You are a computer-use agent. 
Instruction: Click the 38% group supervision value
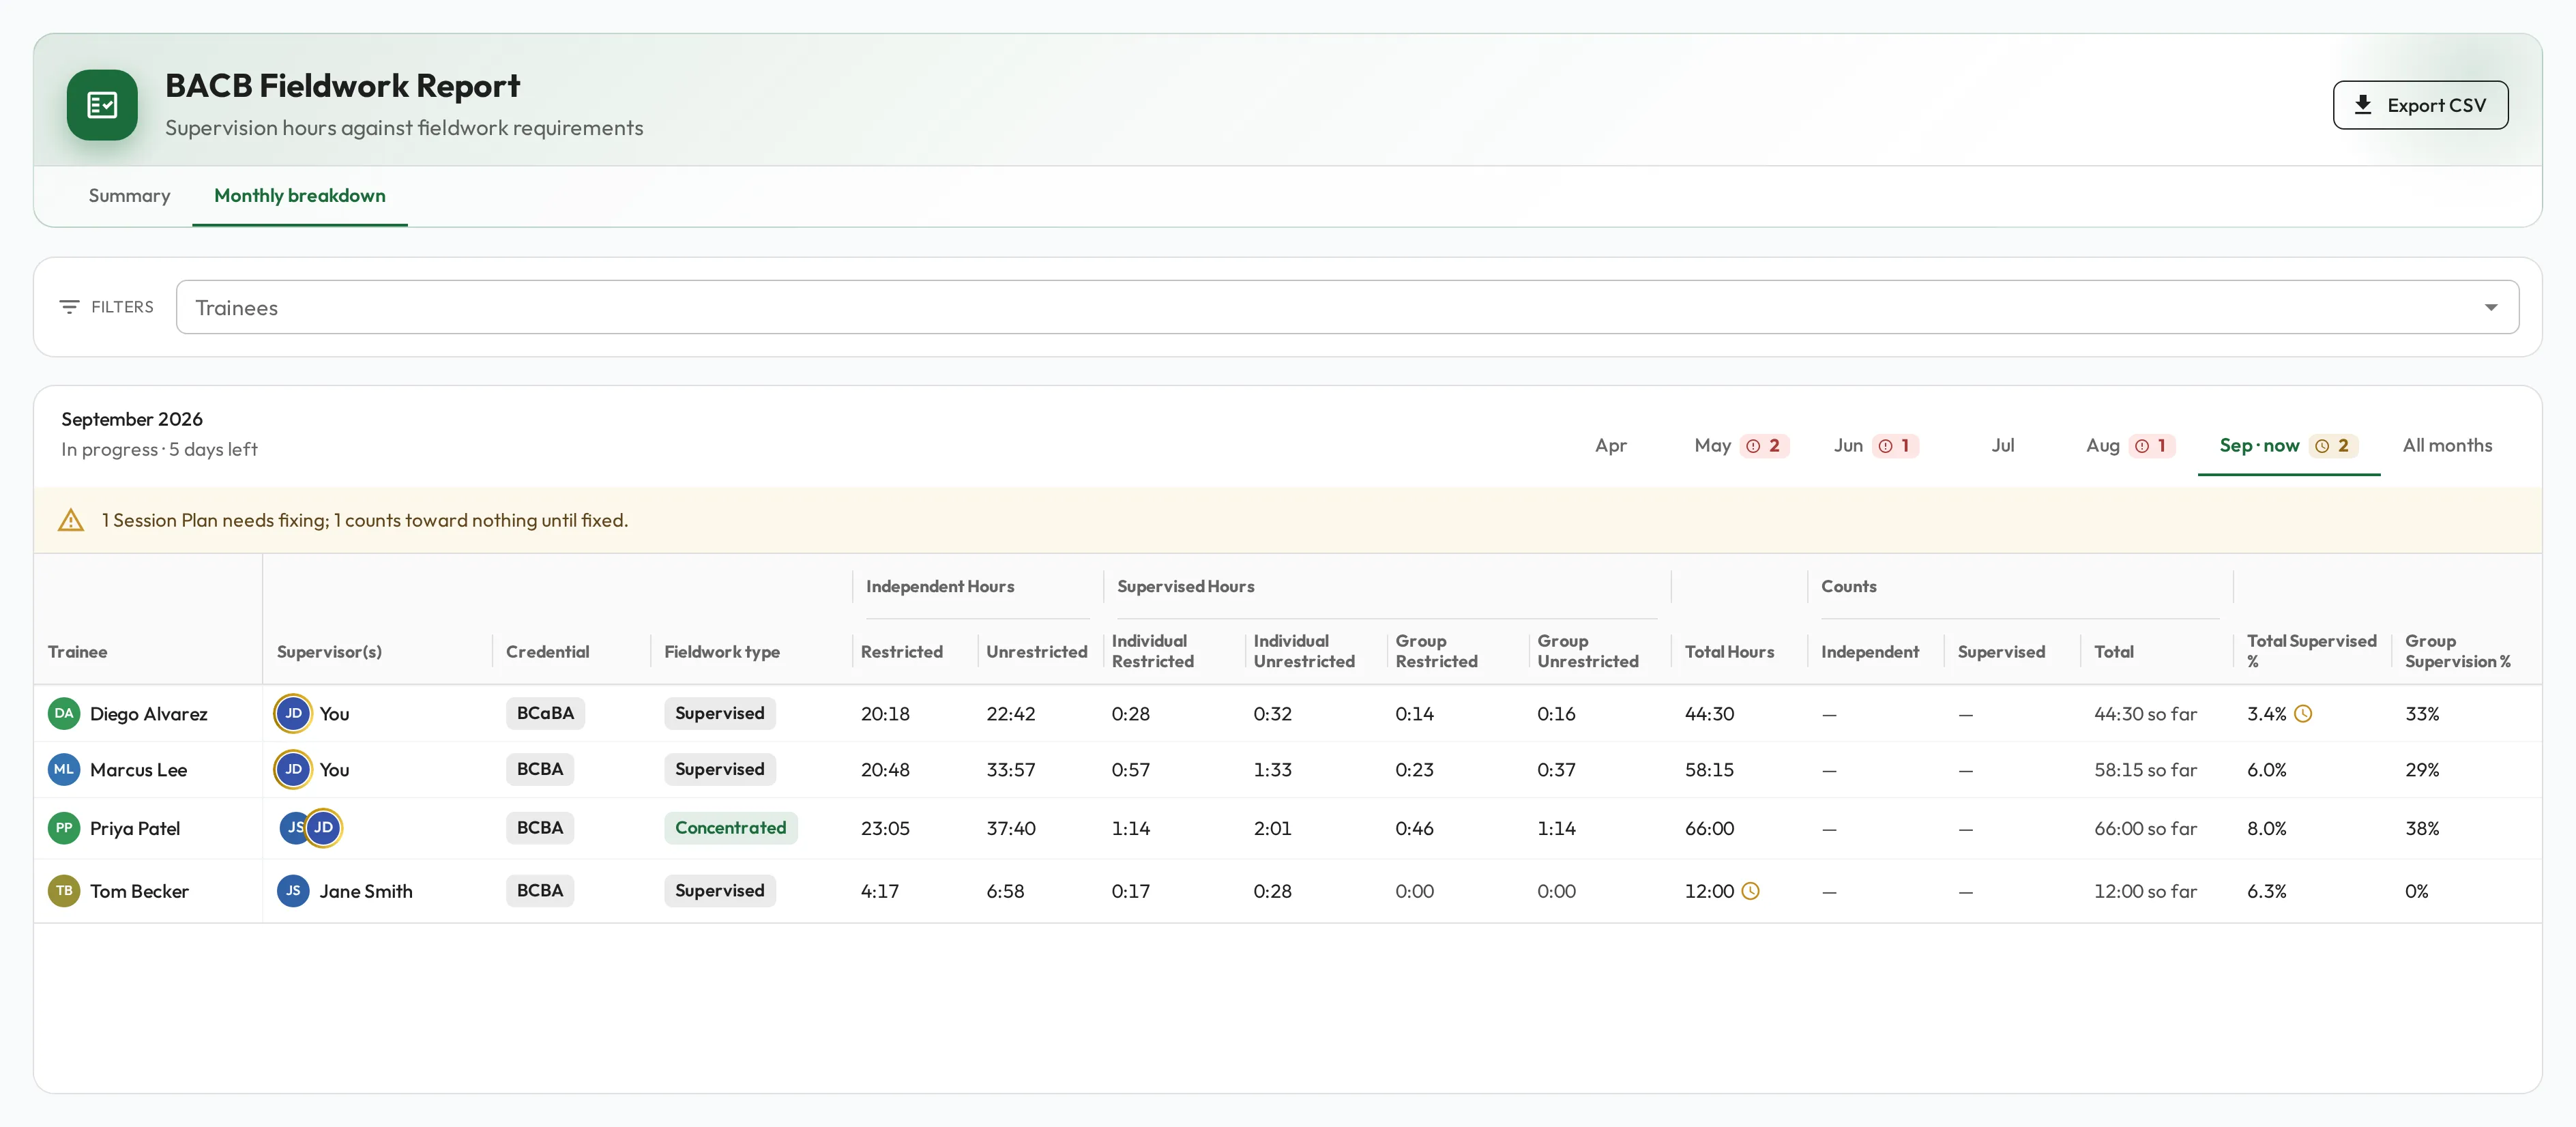point(2421,828)
